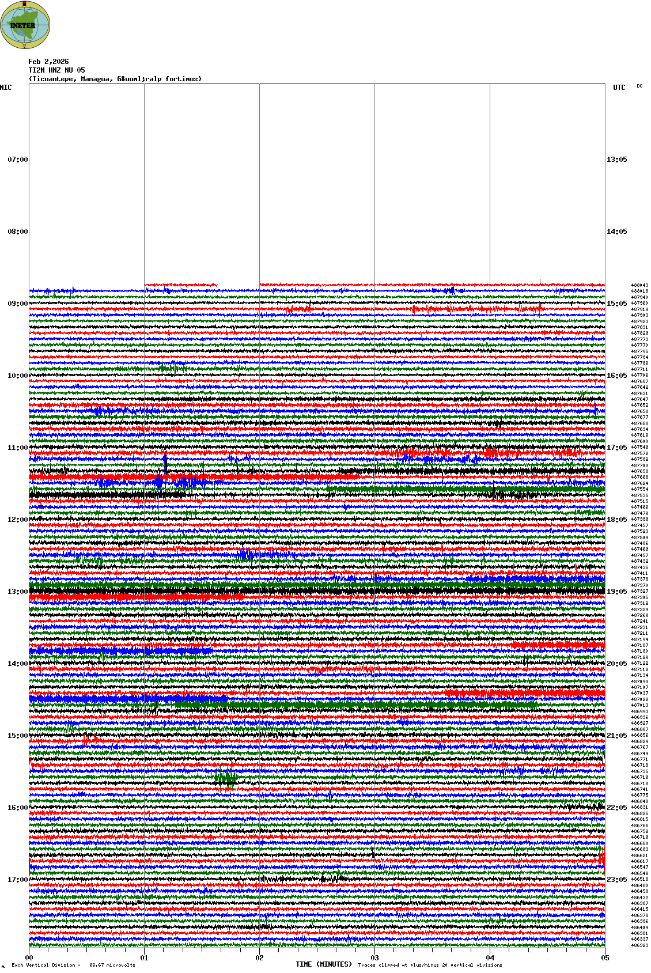Select the 09:00 local time label
The height and width of the screenshot is (973, 651).
(x=17, y=304)
